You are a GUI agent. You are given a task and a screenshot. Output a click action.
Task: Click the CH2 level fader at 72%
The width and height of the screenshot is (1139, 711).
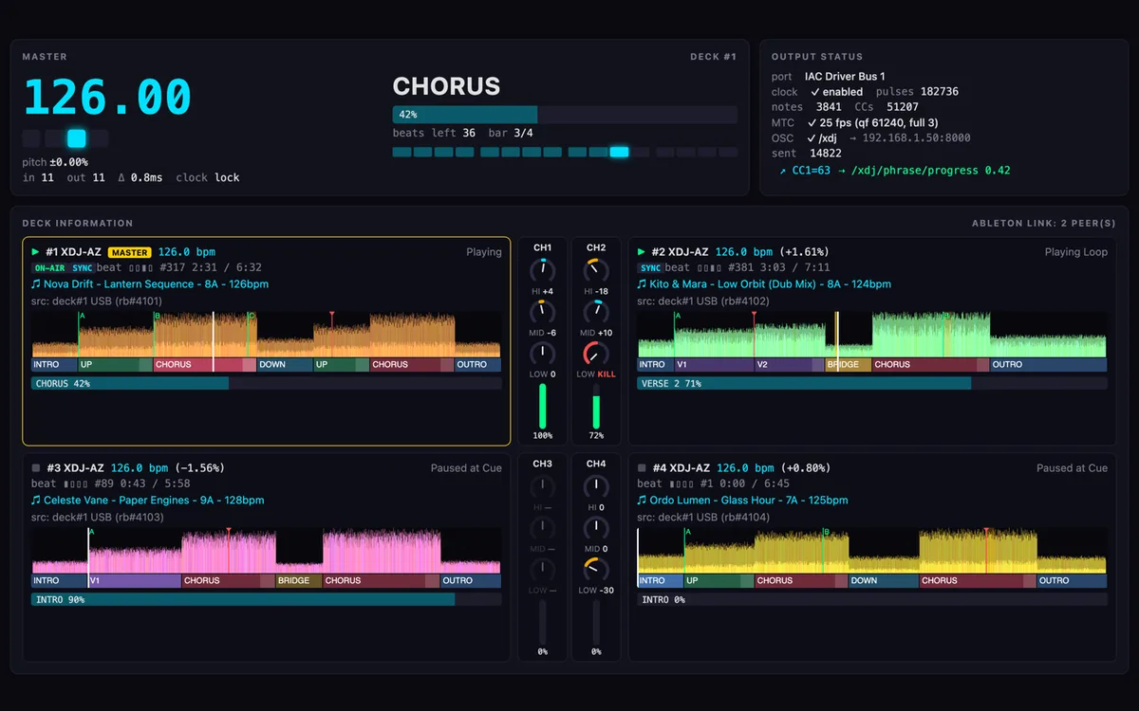click(596, 405)
